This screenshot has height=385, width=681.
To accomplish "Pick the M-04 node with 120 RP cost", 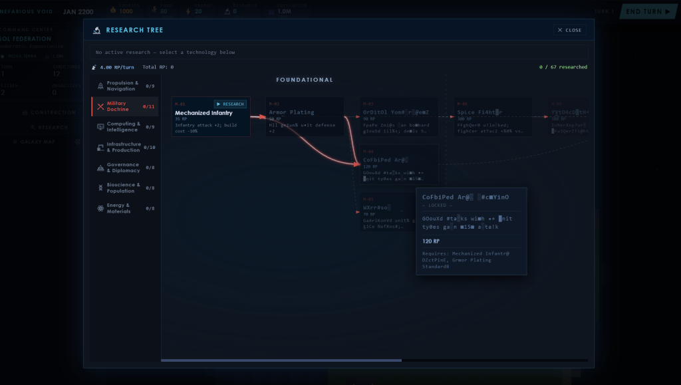I will [399, 164].
